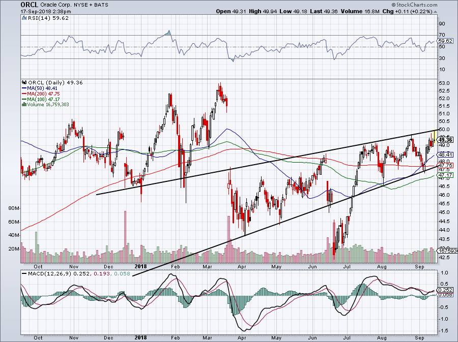Screen dimensions: 458x342
Task: Select the blue 'MA(50) 48.41' legend entry
Action: 40,88
